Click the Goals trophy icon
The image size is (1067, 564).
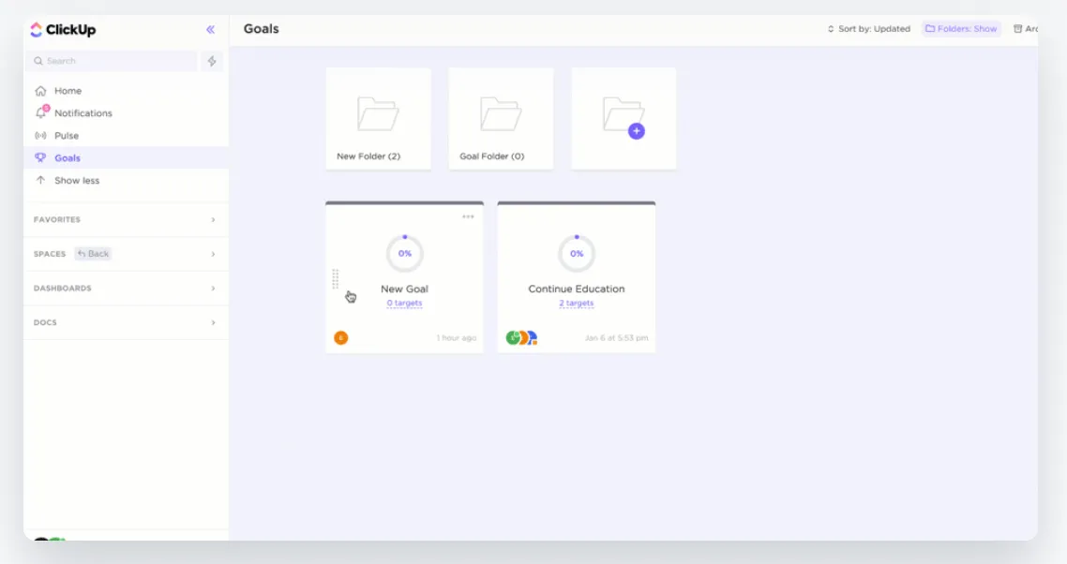pos(41,157)
